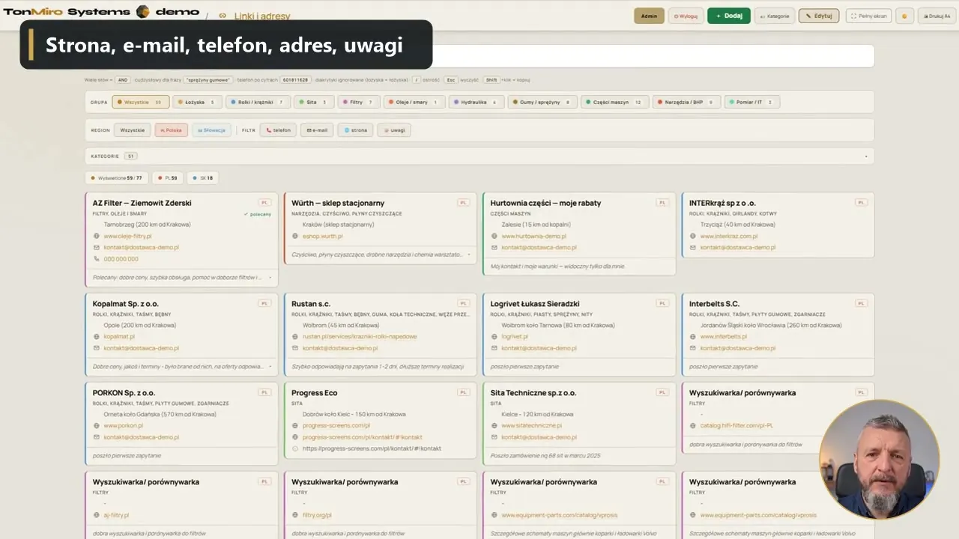Image resolution: width=959 pixels, height=539 pixels.
Task: Expand the note in Kopalmat card
Action: coord(270,367)
